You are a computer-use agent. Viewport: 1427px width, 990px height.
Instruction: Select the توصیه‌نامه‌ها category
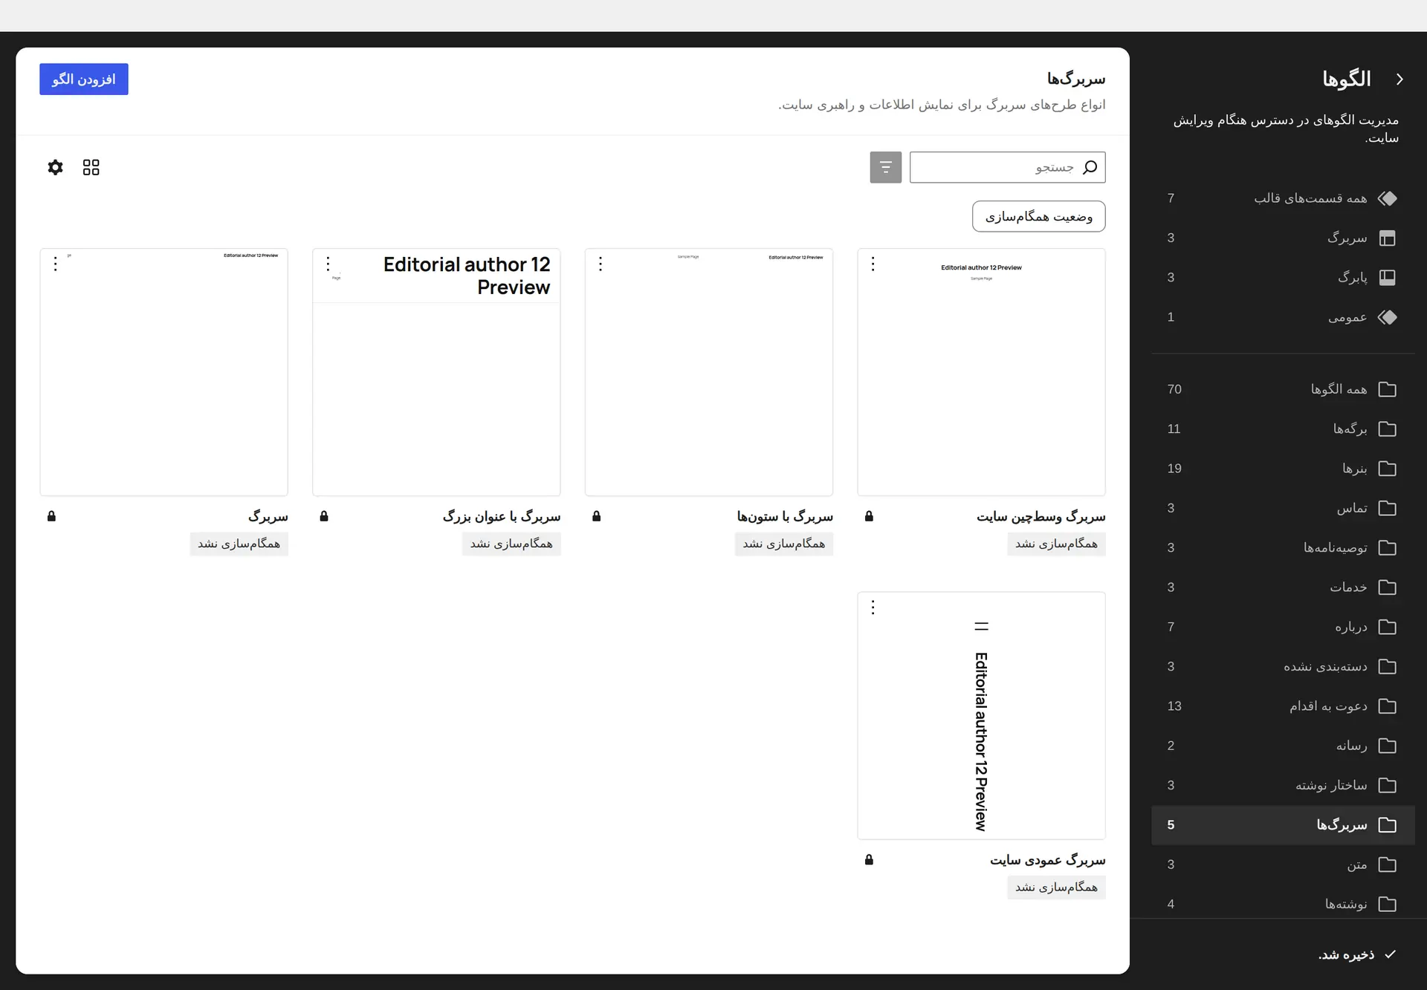(x=1283, y=547)
